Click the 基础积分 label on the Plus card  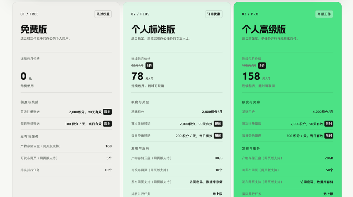(x=138, y=112)
